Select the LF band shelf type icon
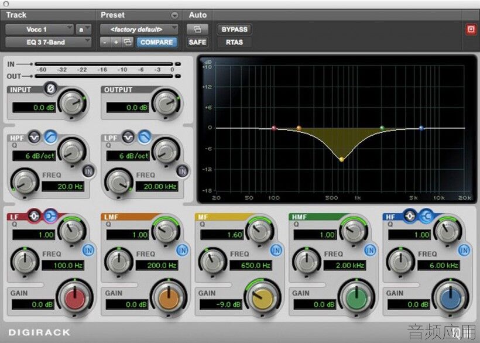 click(x=50, y=216)
